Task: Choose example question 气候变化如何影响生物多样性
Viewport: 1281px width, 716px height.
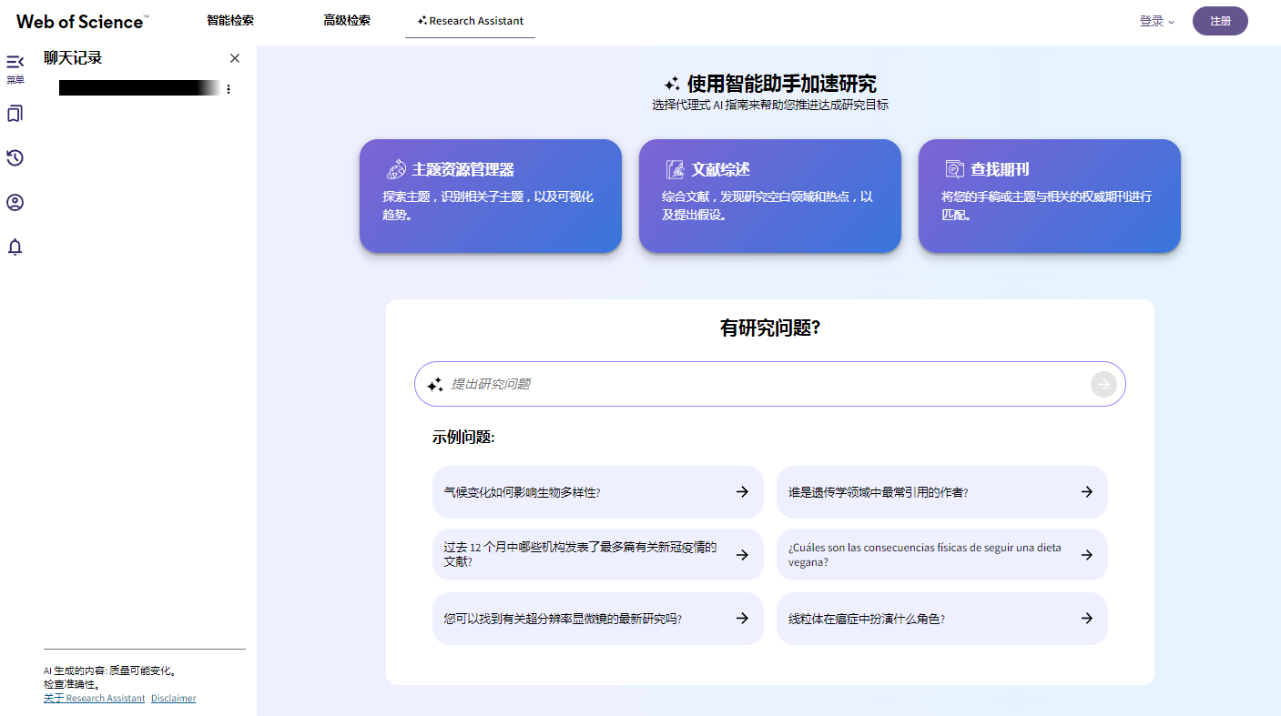Action: [x=597, y=492]
